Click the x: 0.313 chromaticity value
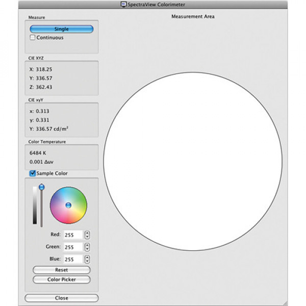 click(39, 111)
